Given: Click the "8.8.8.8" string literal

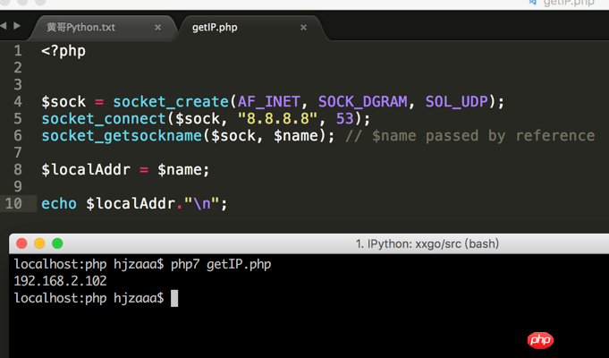Looking at the screenshot, I should pyautogui.click(x=278, y=118).
